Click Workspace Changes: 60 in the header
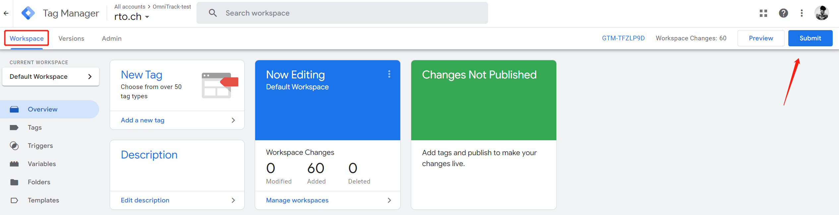839x215 pixels. [x=691, y=38]
